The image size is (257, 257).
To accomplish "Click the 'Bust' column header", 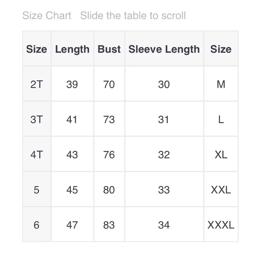I will click(109, 49).
